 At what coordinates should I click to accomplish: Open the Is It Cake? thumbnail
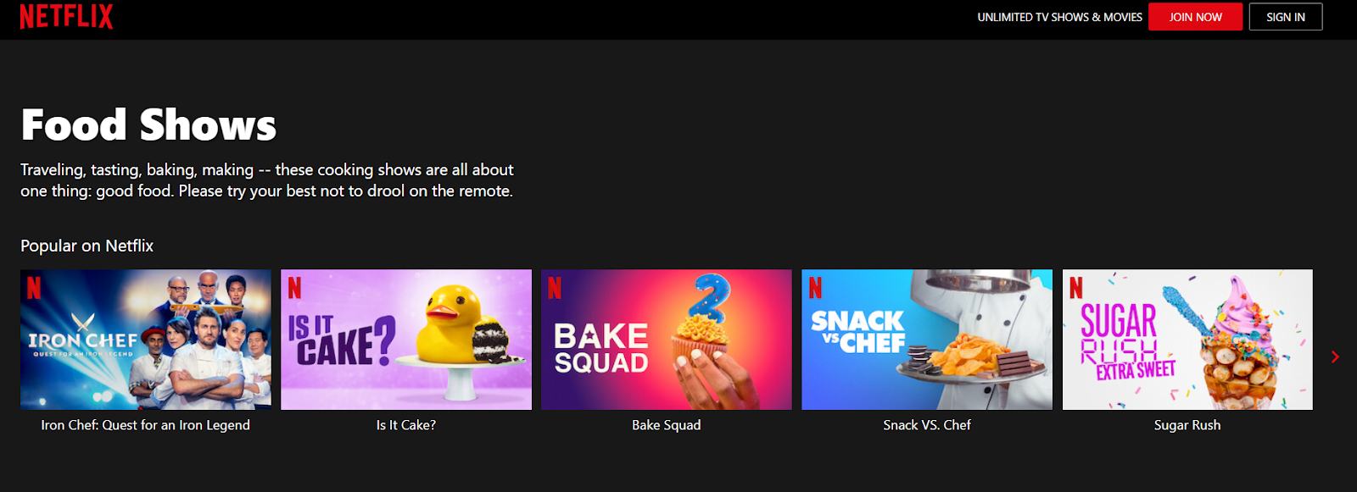coord(406,340)
